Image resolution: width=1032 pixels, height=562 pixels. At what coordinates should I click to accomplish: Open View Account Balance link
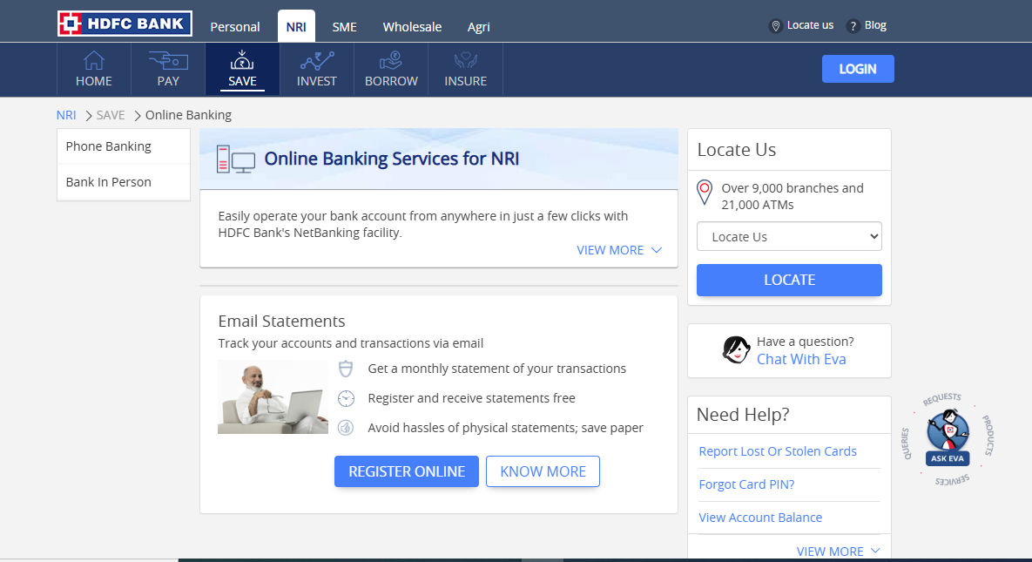(760, 518)
